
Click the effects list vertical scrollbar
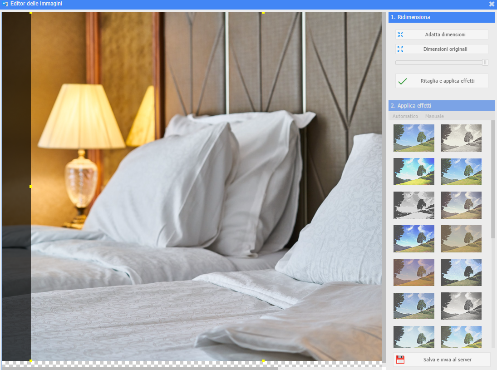click(x=493, y=182)
